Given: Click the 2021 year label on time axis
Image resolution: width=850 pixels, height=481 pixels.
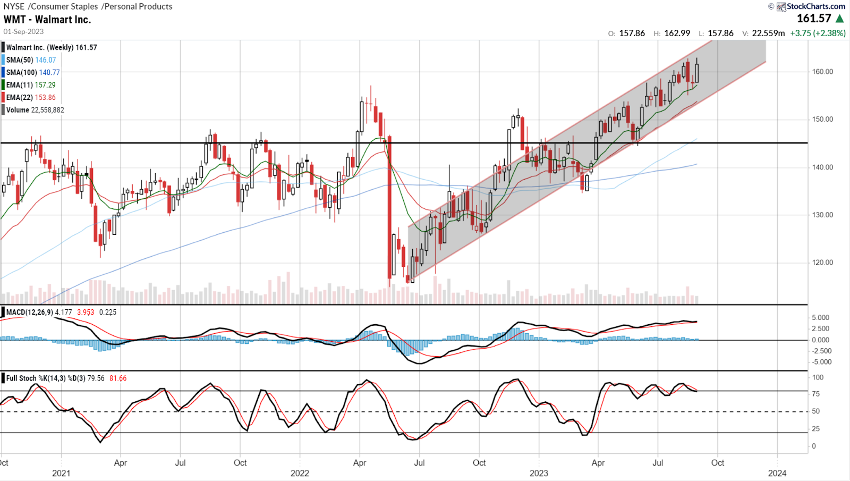Looking at the screenshot, I should coord(61,474).
